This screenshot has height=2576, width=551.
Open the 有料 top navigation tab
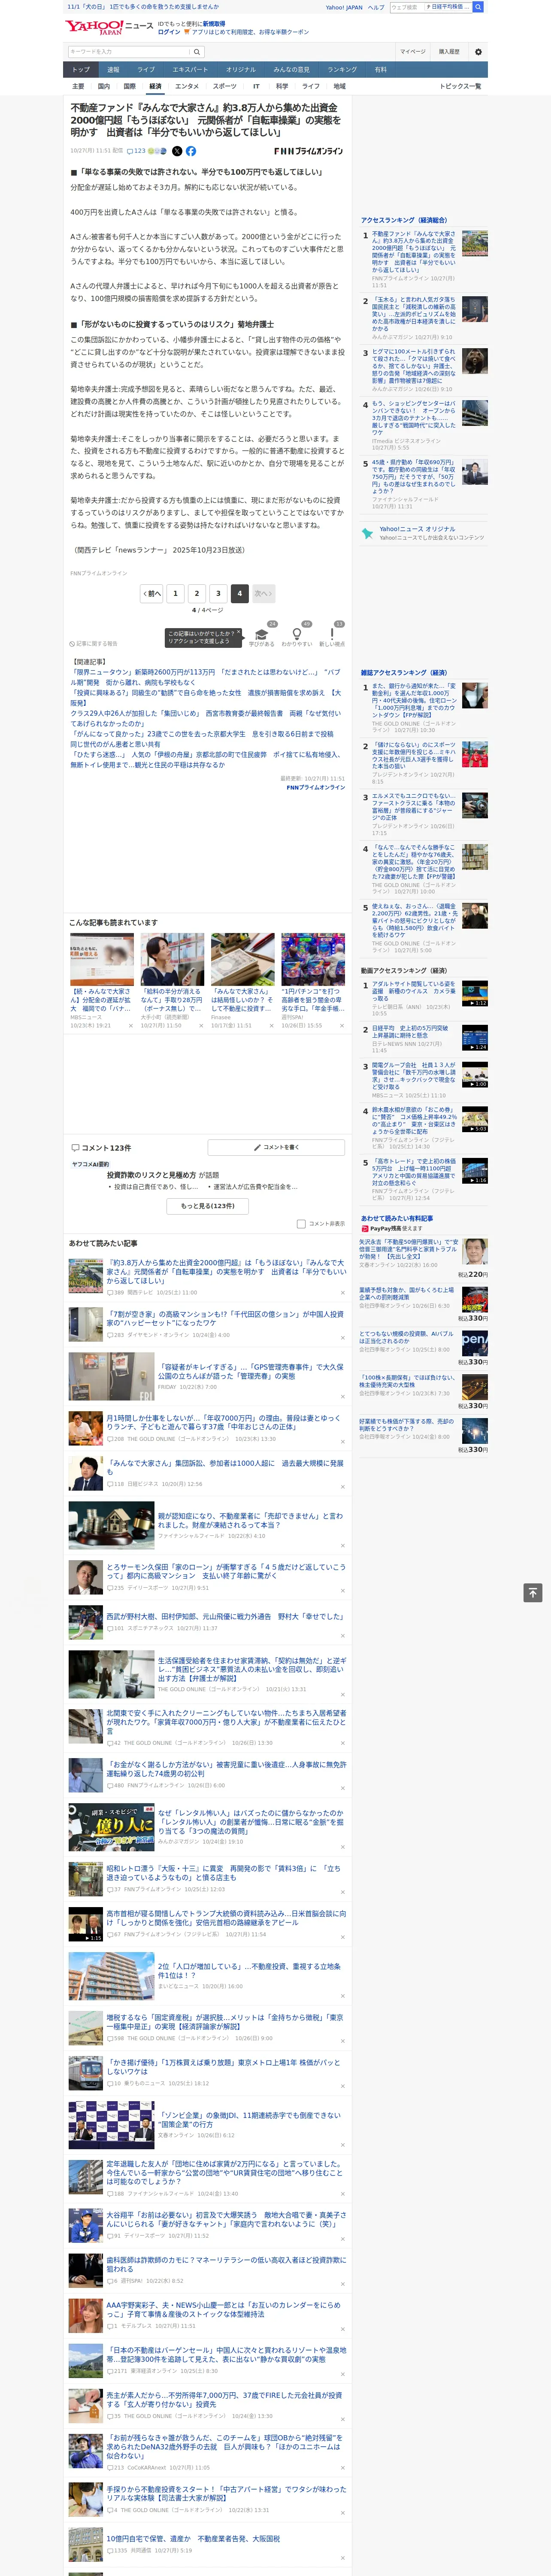[380, 70]
